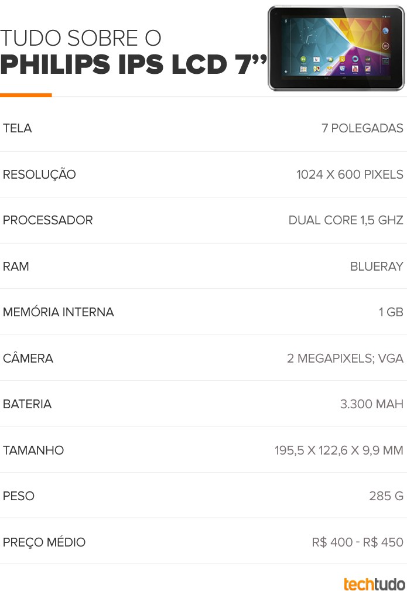Click the BLUERAY value in RAM row
Viewport: 407px width, 608px height.
tap(377, 267)
